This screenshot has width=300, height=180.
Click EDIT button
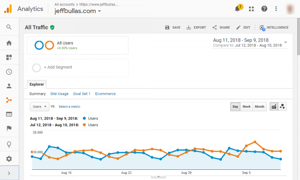pos(243,27)
